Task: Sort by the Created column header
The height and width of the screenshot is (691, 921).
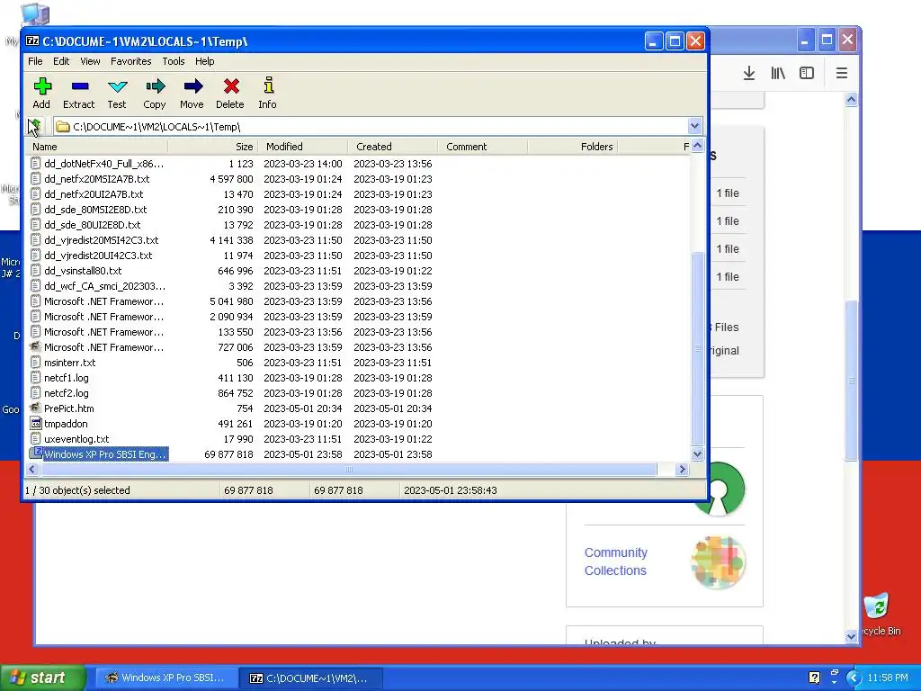Action: (392, 147)
